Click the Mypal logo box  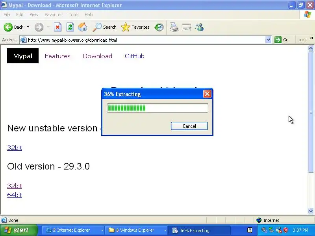[23, 55]
